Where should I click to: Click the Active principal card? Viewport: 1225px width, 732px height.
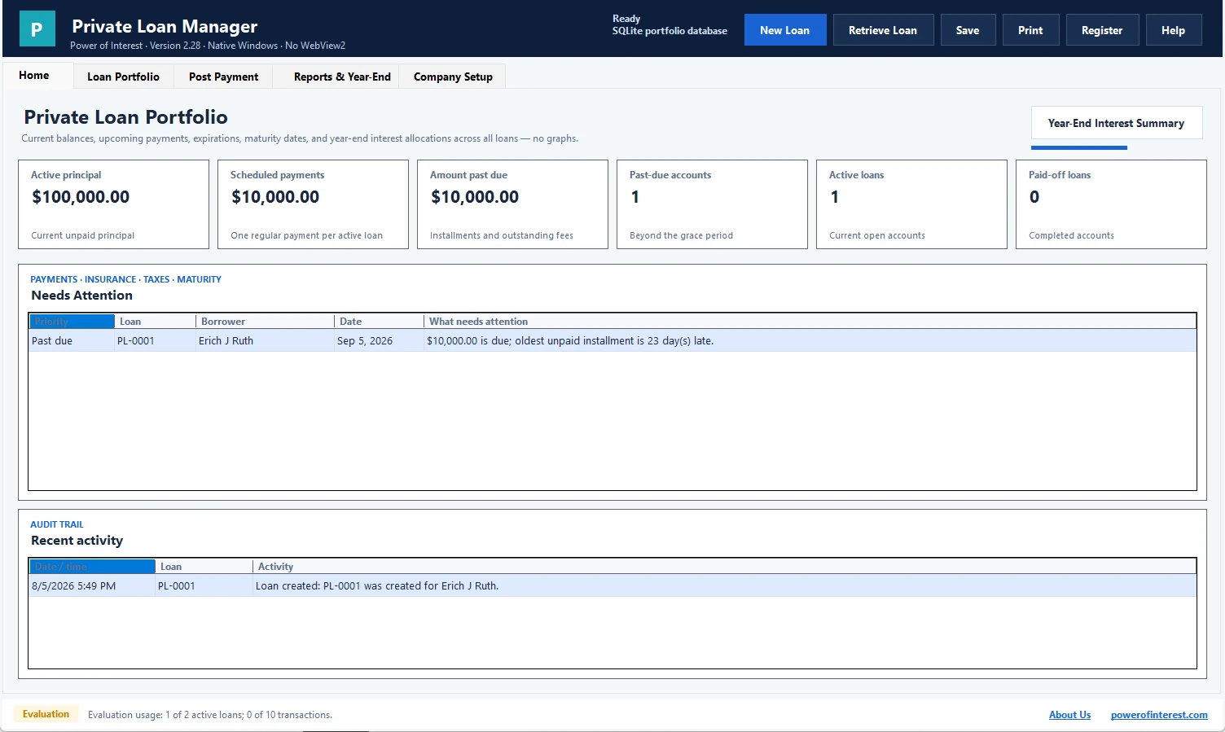pos(114,204)
